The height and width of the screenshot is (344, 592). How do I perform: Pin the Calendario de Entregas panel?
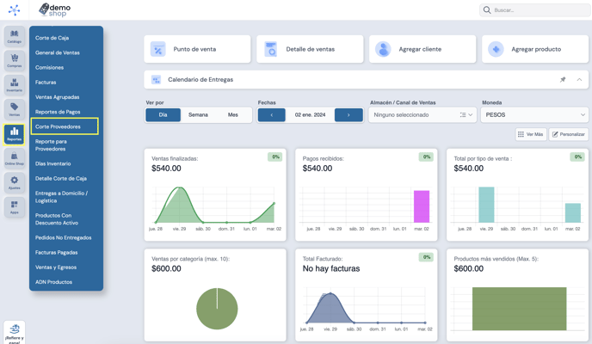[563, 80]
